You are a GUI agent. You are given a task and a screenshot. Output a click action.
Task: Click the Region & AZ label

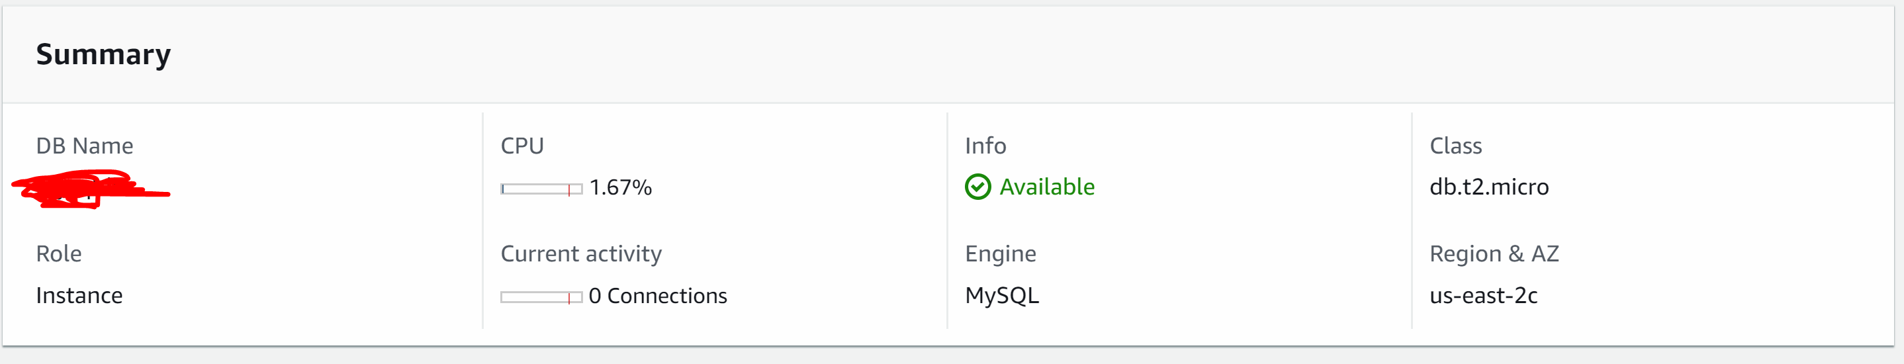[x=1494, y=253]
